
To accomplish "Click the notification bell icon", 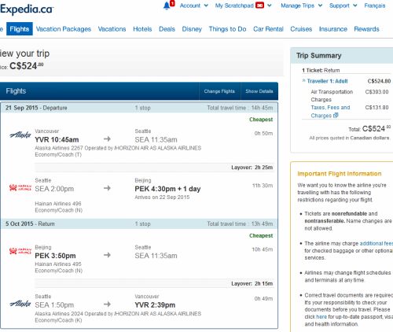I will pyautogui.click(x=167, y=6).
